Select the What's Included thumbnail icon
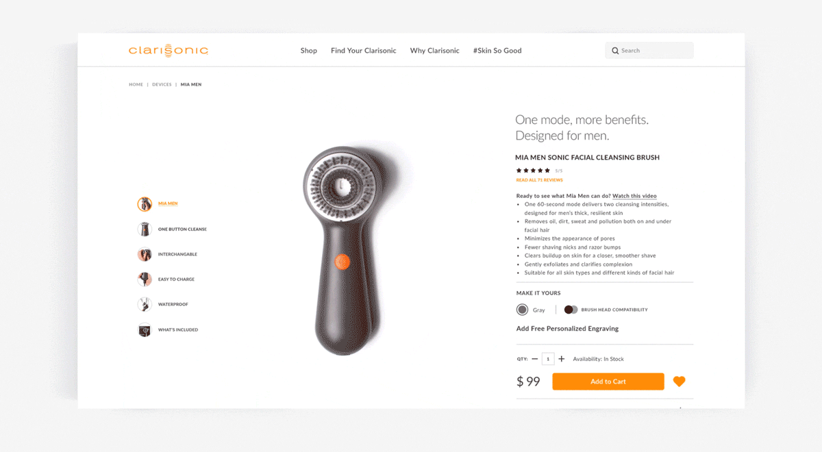The height and width of the screenshot is (452, 822). pos(145,329)
